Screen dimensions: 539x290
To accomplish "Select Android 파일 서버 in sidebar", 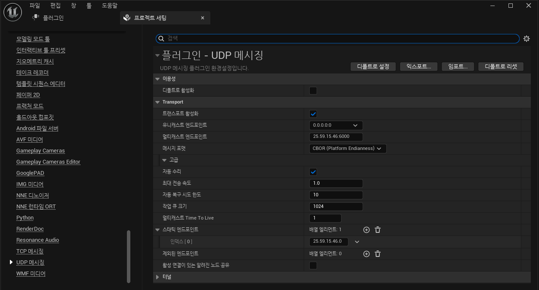I will point(37,128).
